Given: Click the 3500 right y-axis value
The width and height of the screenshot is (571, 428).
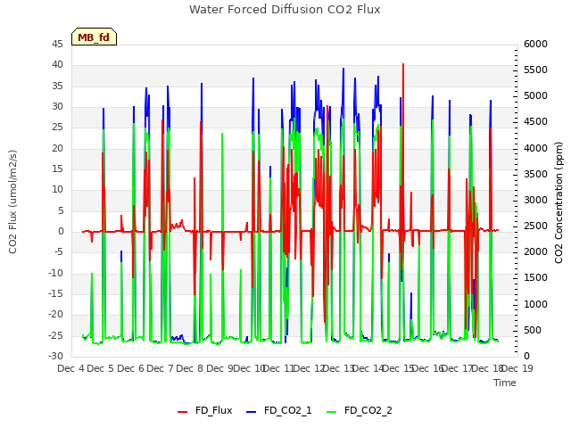Looking at the screenshot, I should (x=535, y=175).
